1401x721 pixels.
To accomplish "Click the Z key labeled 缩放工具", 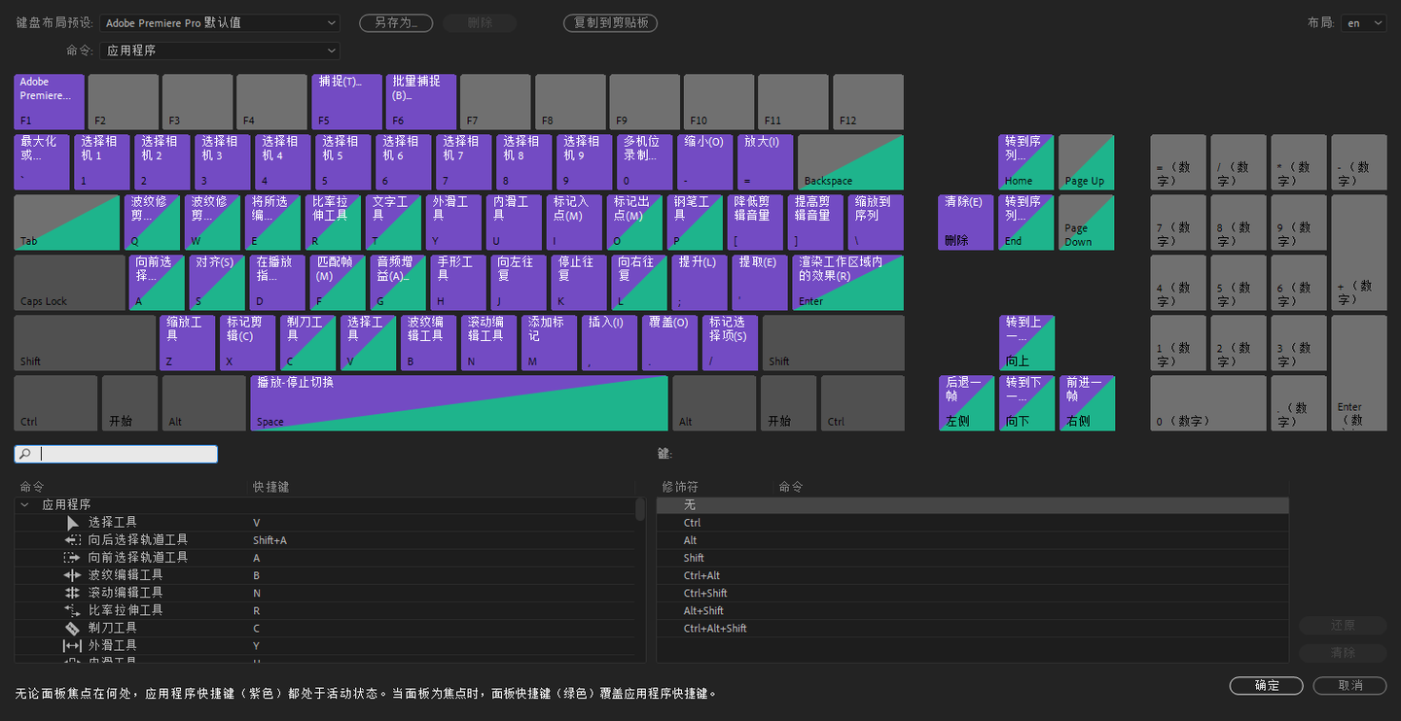I will [x=187, y=343].
